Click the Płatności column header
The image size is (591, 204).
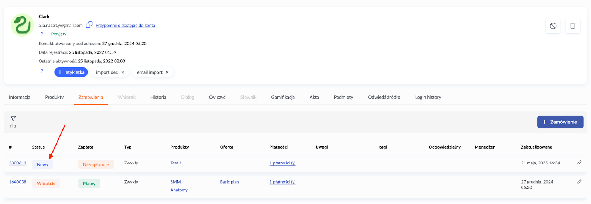click(x=279, y=147)
